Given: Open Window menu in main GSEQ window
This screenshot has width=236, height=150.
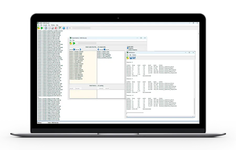Looking at the screenshot, I should [53, 25].
